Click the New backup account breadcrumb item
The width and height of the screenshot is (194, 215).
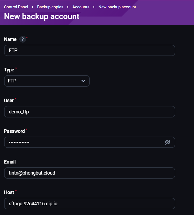coord(117,7)
